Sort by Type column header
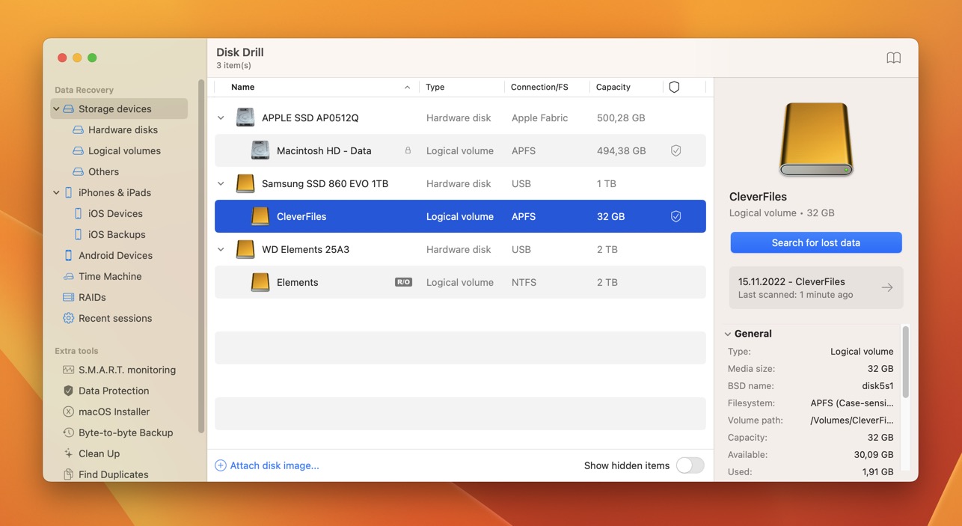Viewport: 962px width, 526px height. pyautogui.click(x=435, y=88)
